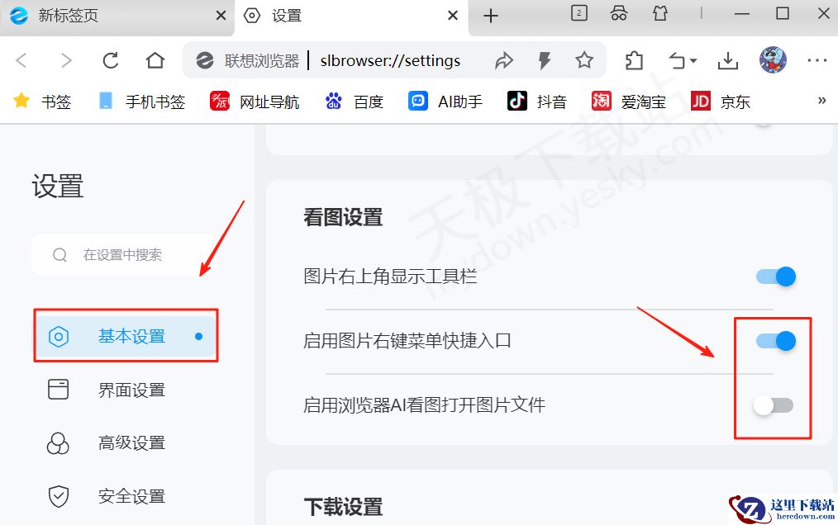The width and height of the screenshot is (838, 525).
Task: Maximize the browser window
Action: pos(783,13)
